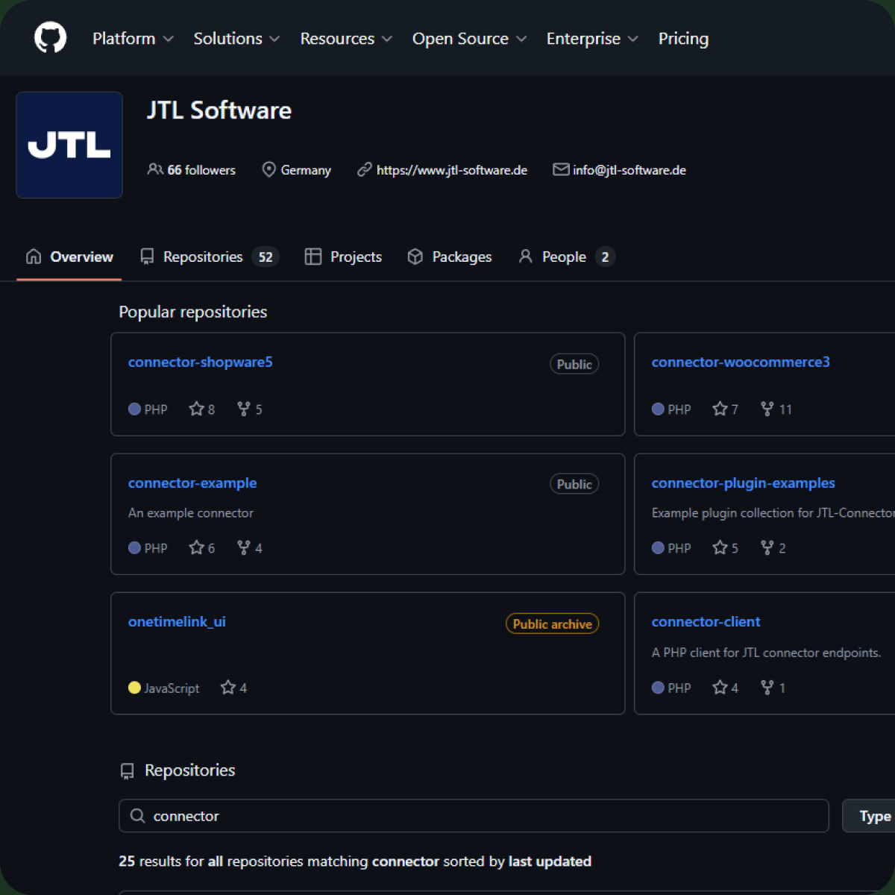The height and width of the screenshot is (895, 895).
Task: View forks of connector-example
Action: [250, 547]
